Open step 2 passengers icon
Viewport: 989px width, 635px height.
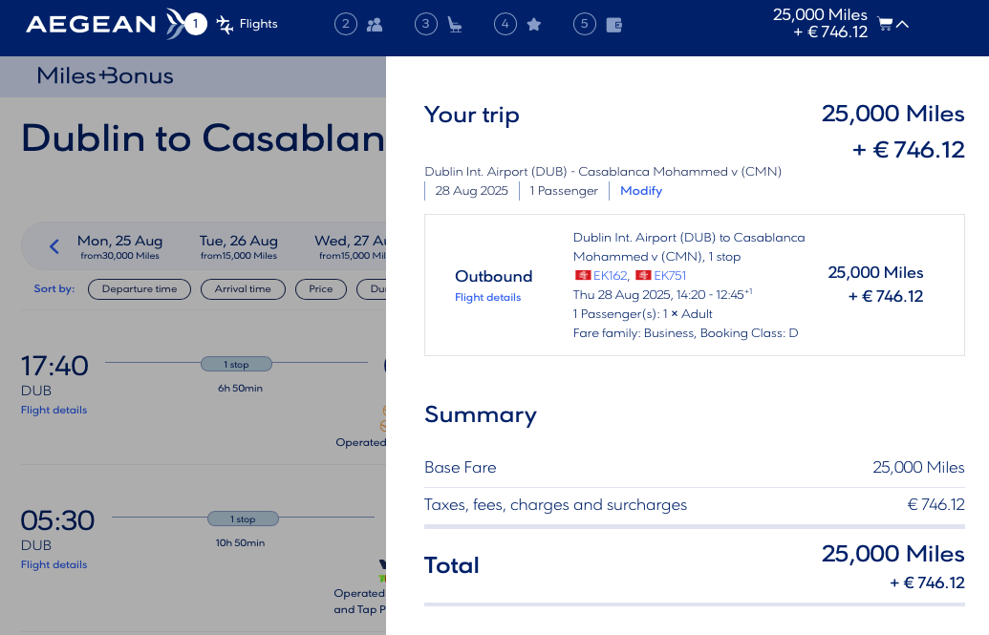point(375,25)
